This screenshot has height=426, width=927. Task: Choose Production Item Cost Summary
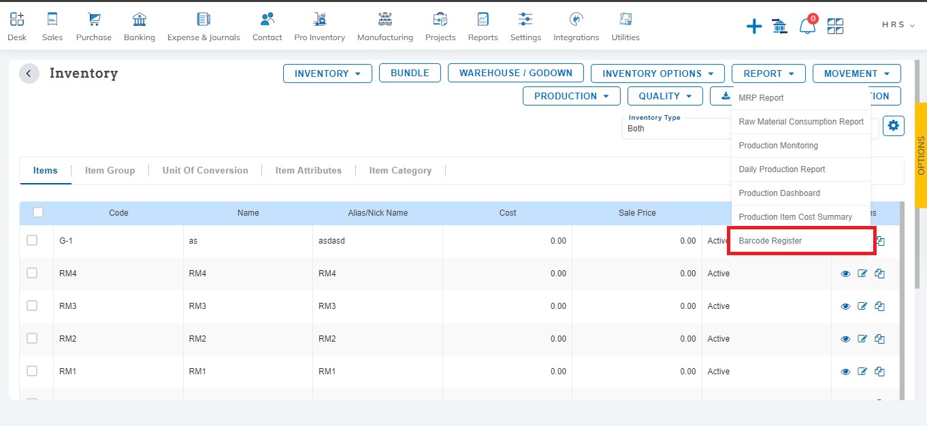pyautogui.click(x=801, y=217)
